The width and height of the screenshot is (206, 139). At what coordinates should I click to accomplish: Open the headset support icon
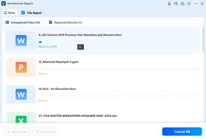(x=176, y=4)
